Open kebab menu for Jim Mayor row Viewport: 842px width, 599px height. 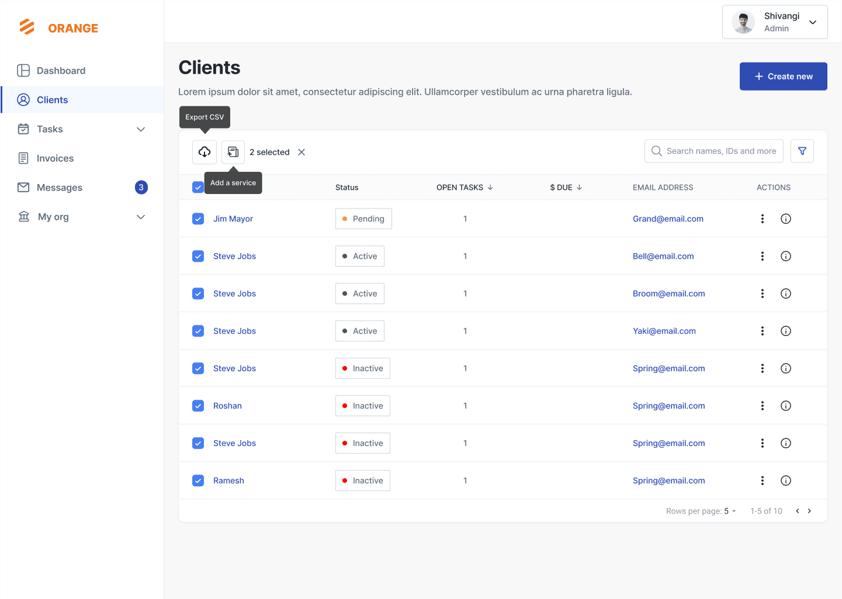click(x=763, y=219)
